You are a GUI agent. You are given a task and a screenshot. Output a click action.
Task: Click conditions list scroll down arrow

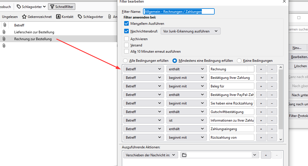coord(281,139)
